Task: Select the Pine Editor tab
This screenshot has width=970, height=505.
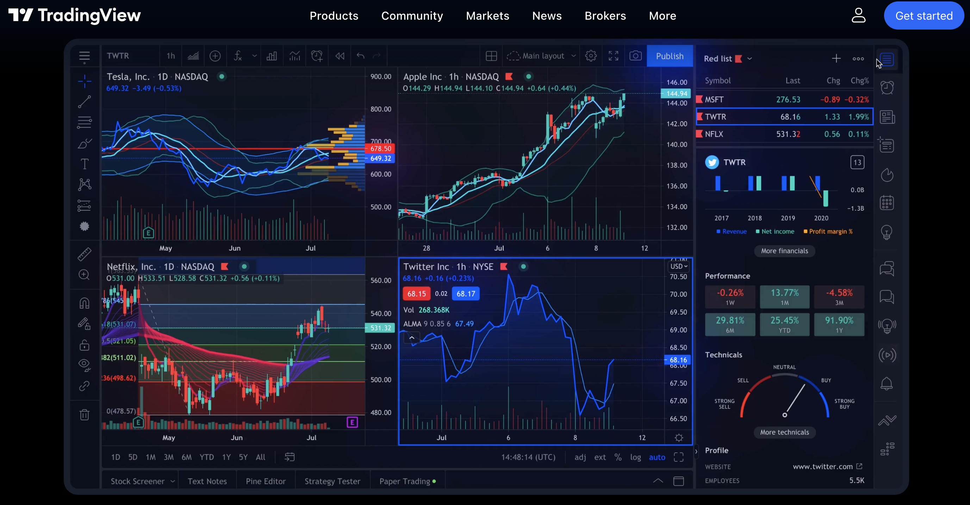Action: pyautogui.click(x=265, y=481)
